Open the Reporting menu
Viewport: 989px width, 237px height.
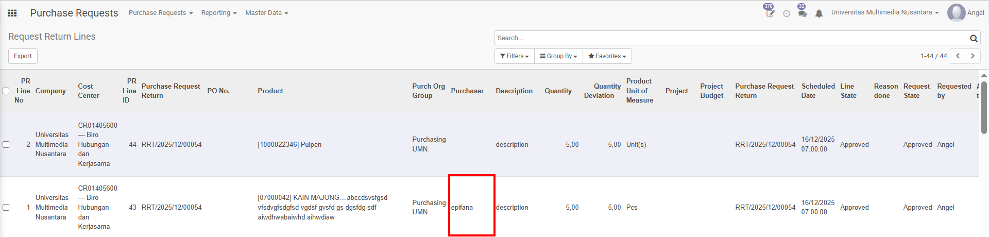pyautogui.click(x=218, y=13)
